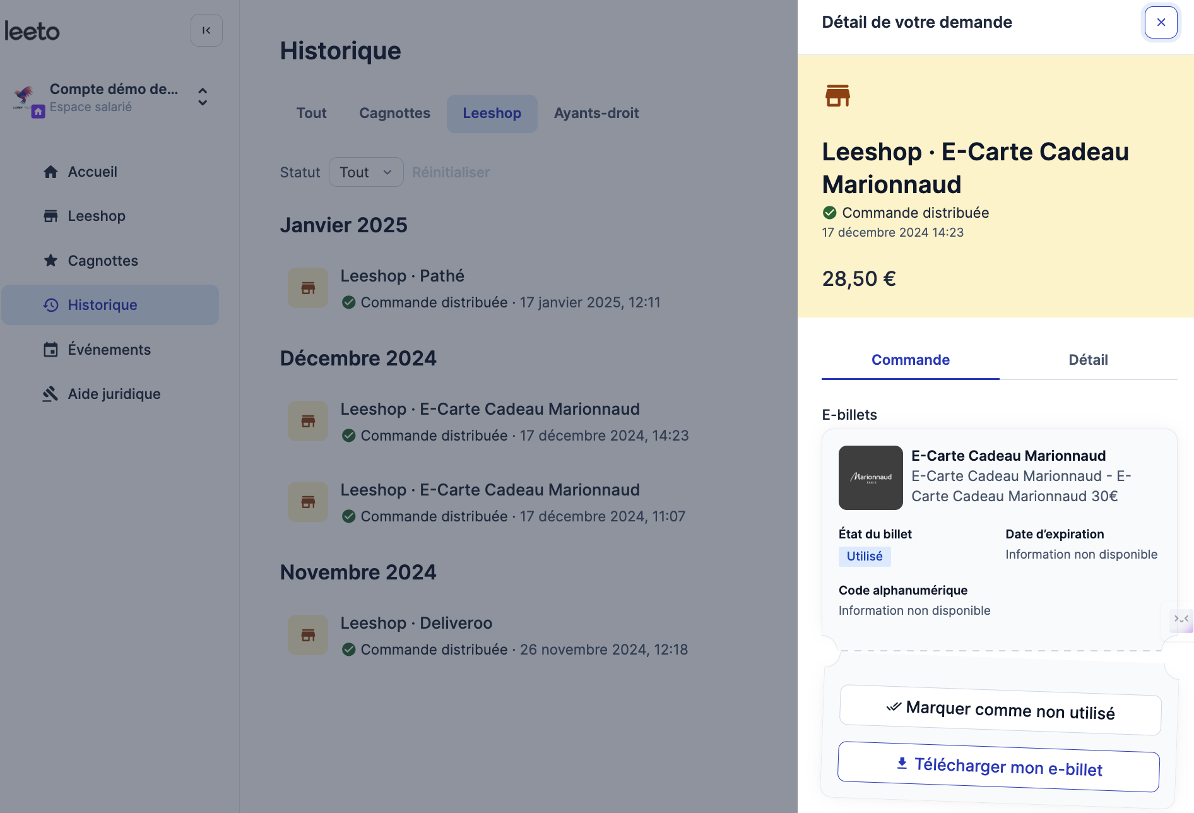The height and width of the screenshot is (813, 1194).
Task: Click the Aide juridique gavel icon
Action: point(51,394)
